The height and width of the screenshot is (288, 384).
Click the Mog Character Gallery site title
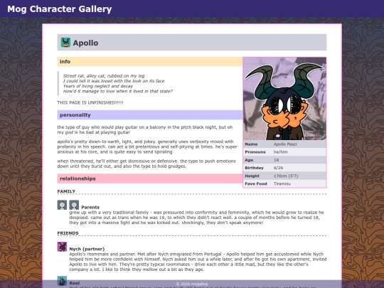point(60,9)
